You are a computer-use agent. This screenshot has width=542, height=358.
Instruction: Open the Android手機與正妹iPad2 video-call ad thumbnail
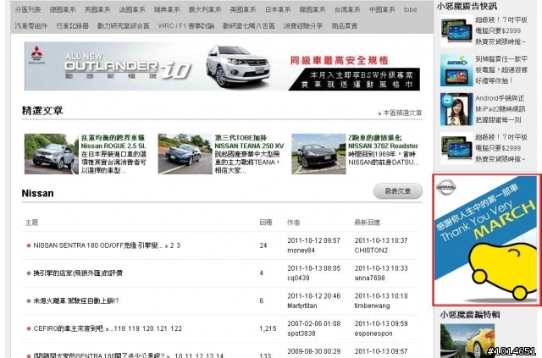[x=456, y=109]
